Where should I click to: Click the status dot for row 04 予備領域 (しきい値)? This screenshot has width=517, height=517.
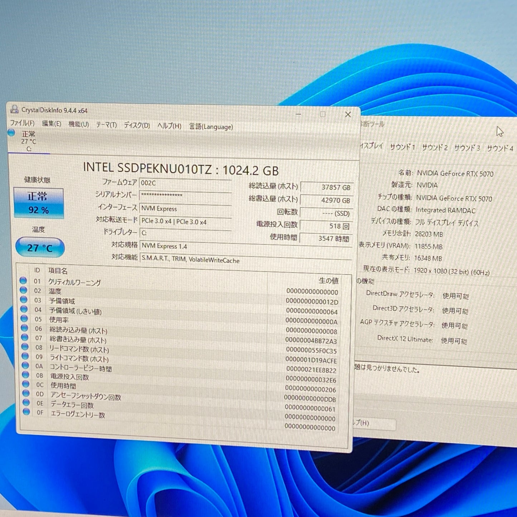click(x=24, y=309)
